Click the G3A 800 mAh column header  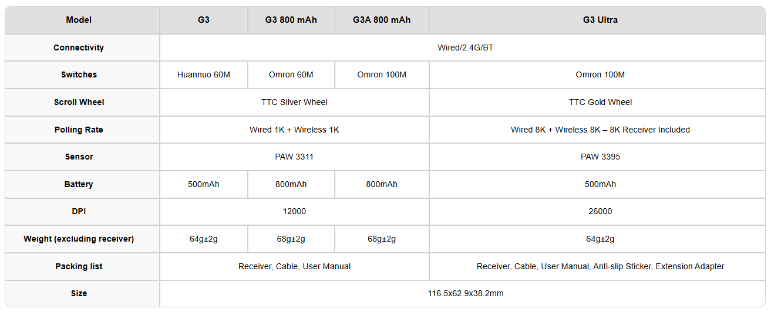382,20
